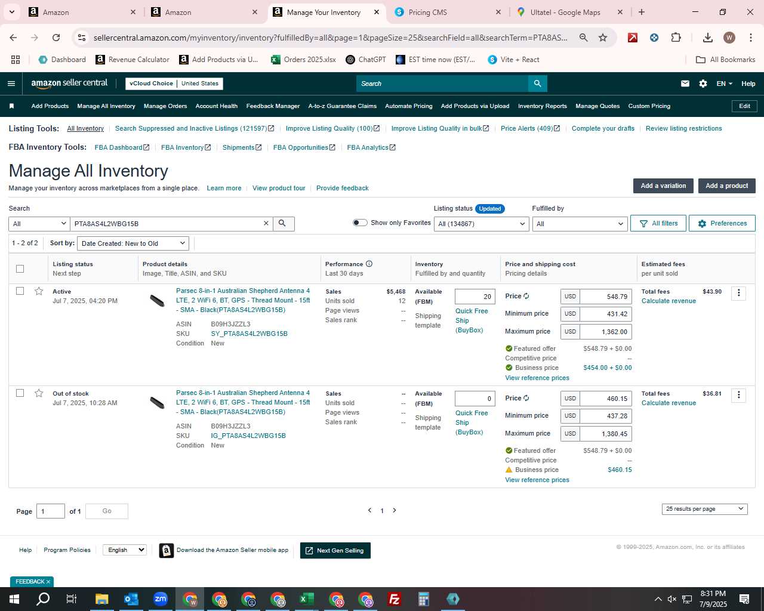Open Calculator from the taskbar

pos(424,599)
